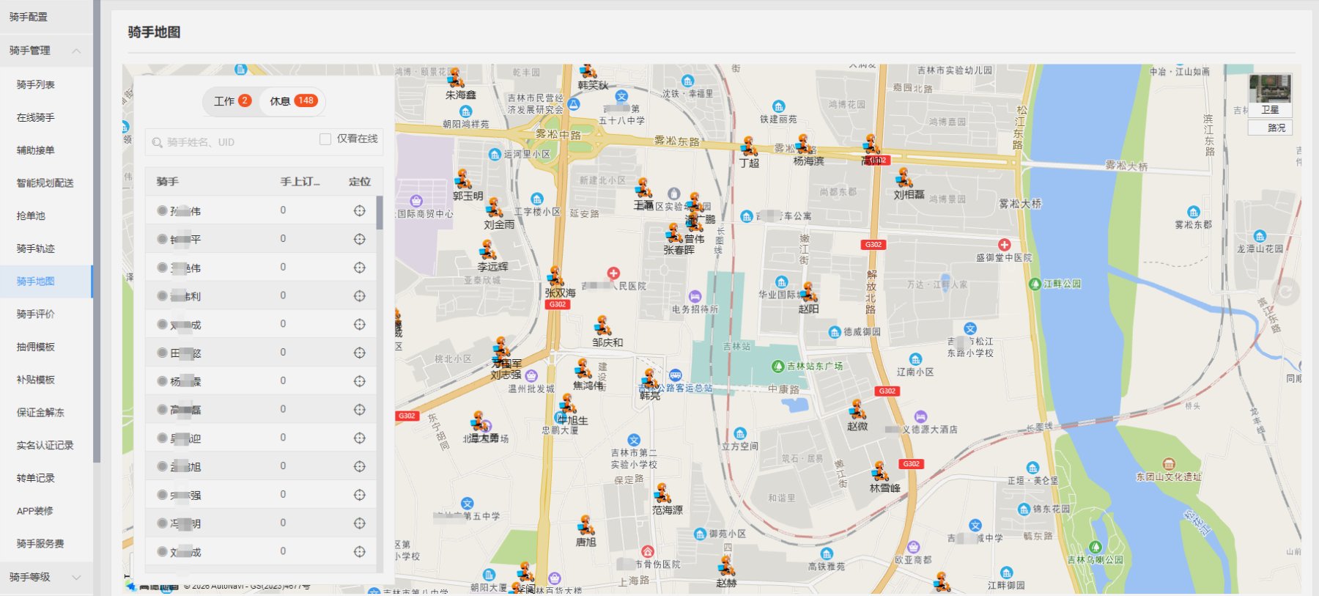Select rider marker 杨海滨 on map
1319x596 pixels.
click(x=804, y=144)
